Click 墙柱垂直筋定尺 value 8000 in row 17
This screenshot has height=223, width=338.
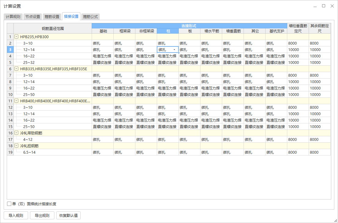298,139
